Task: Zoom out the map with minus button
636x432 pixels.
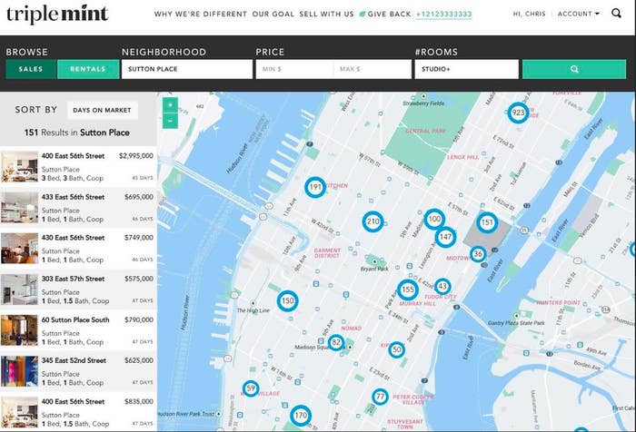Action: [171, 121]
